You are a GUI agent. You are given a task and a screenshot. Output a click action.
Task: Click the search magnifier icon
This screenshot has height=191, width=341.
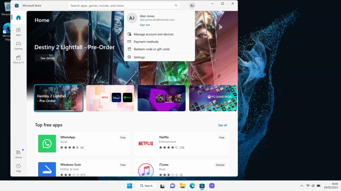tap(176, 6)
